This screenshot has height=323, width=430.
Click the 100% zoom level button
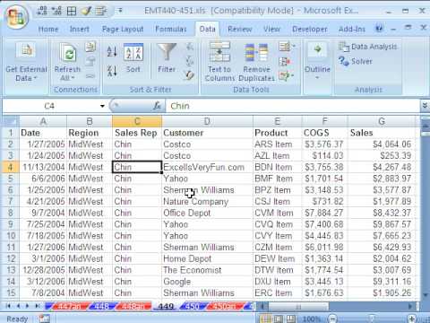tap(311, 319)
